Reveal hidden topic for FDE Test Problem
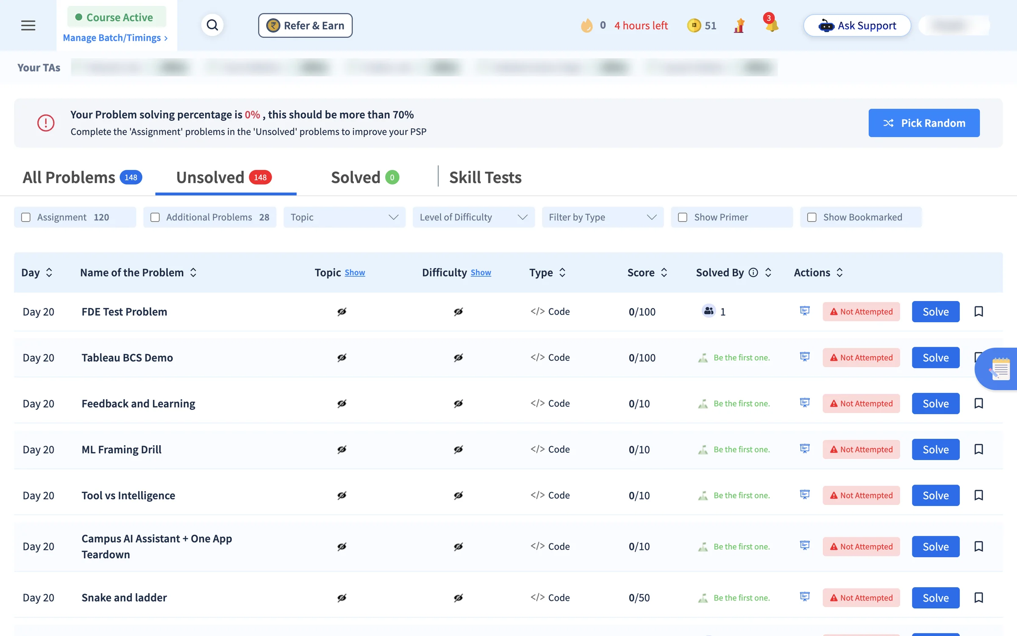 coord(342,312)
